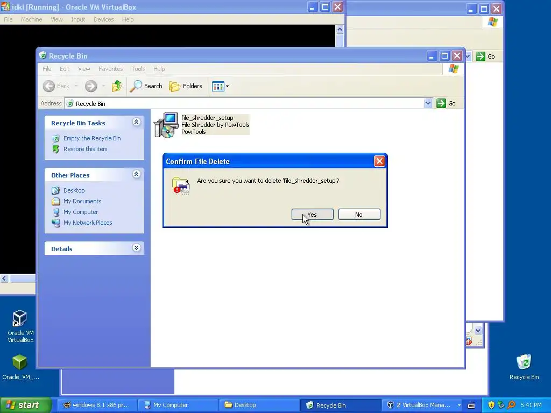Click the keyboard icon on the taskbar

(471, 405)
